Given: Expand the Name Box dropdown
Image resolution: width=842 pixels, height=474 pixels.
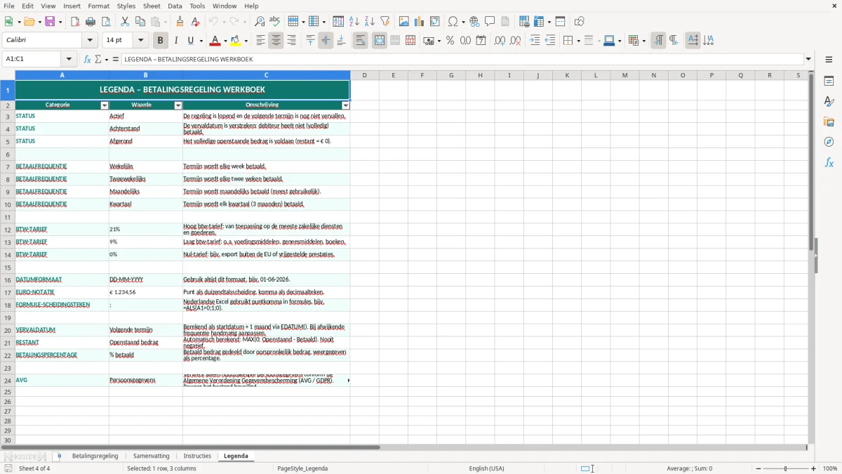Looking at the screenshot, I should 69,59.
